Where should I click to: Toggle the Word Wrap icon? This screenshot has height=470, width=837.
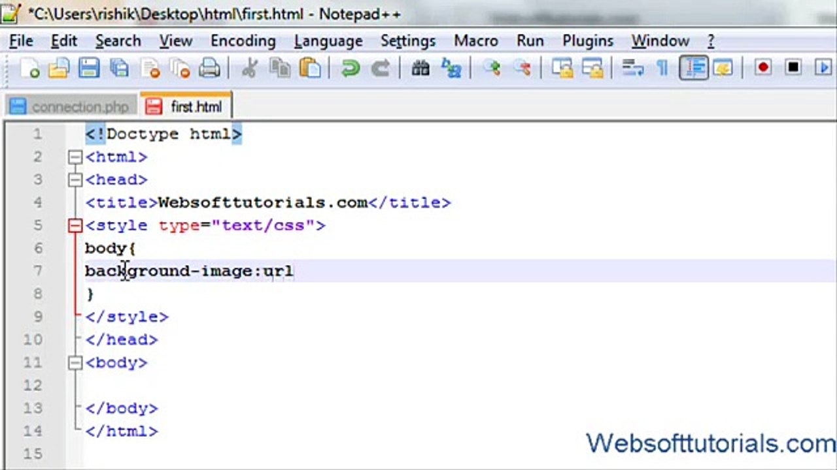click(632, 68)
